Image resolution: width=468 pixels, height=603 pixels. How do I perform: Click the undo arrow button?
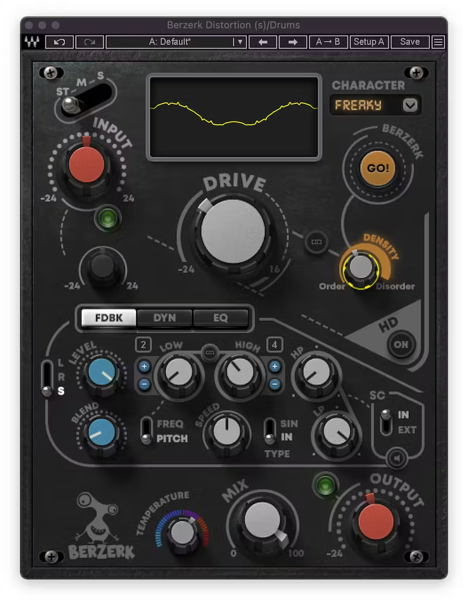point(59,42)
